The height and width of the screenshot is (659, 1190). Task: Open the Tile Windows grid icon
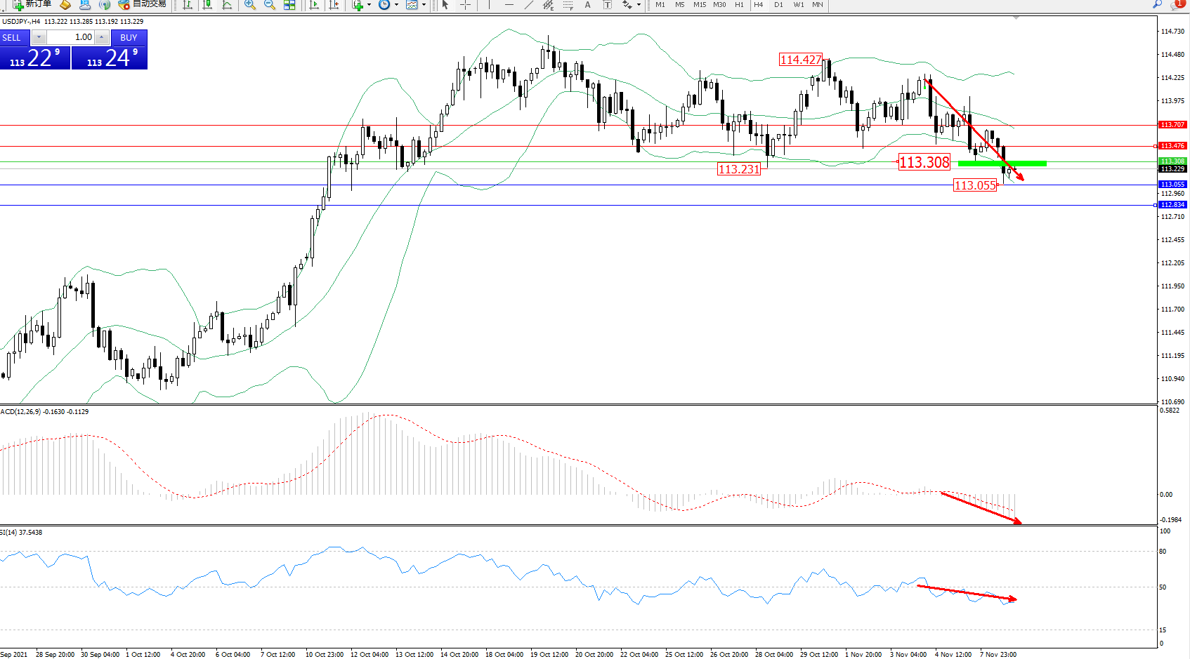click(289, 5)
